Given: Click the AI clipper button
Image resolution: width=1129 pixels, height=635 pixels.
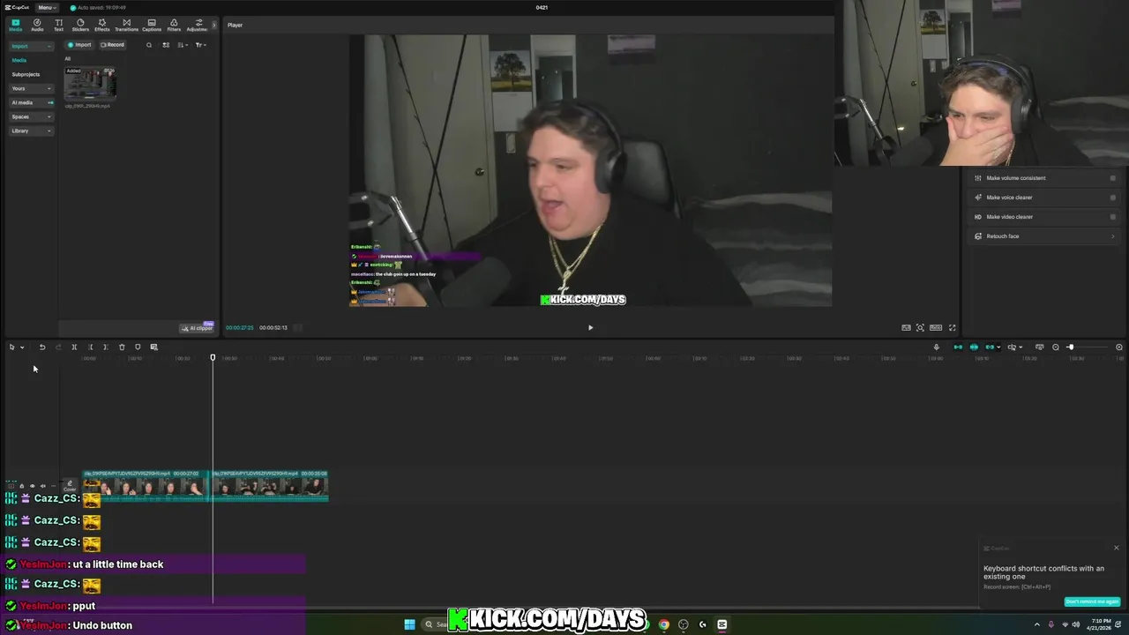Looking at the screenshot, I should coord(197,327).
